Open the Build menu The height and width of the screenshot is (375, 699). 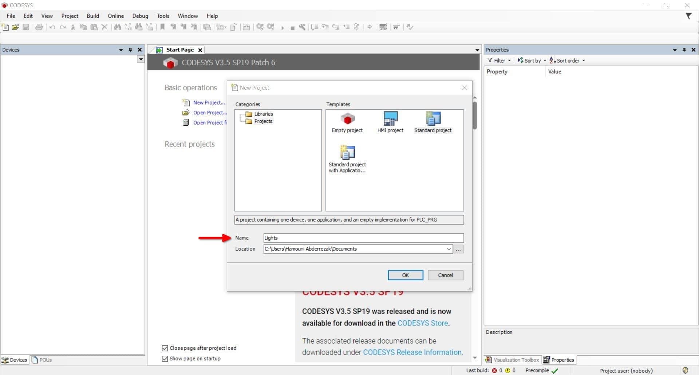coord(93,16)
